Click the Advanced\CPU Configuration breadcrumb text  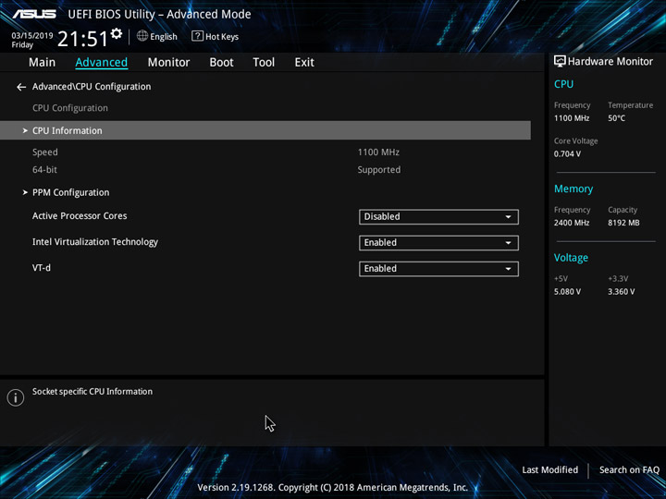(x=92, y=87)
